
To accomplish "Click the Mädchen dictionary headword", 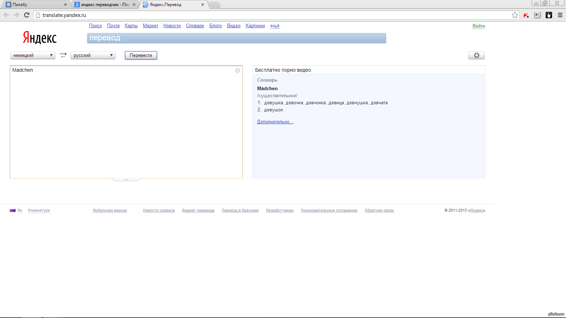I will point(267,89).
